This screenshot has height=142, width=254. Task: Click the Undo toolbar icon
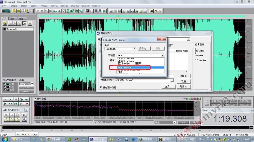click(38, 11)
